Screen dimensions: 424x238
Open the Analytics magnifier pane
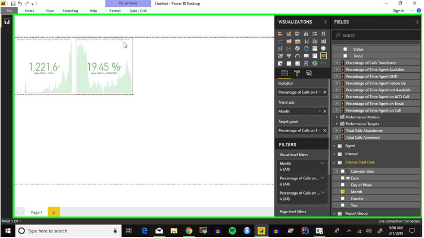point(309,73)
